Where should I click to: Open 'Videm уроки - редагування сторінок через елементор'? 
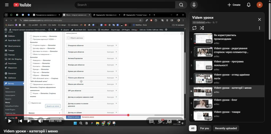[231, 50]
